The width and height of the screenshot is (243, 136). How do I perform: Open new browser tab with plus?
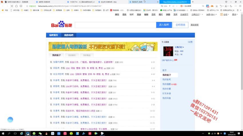coord(193,2)
